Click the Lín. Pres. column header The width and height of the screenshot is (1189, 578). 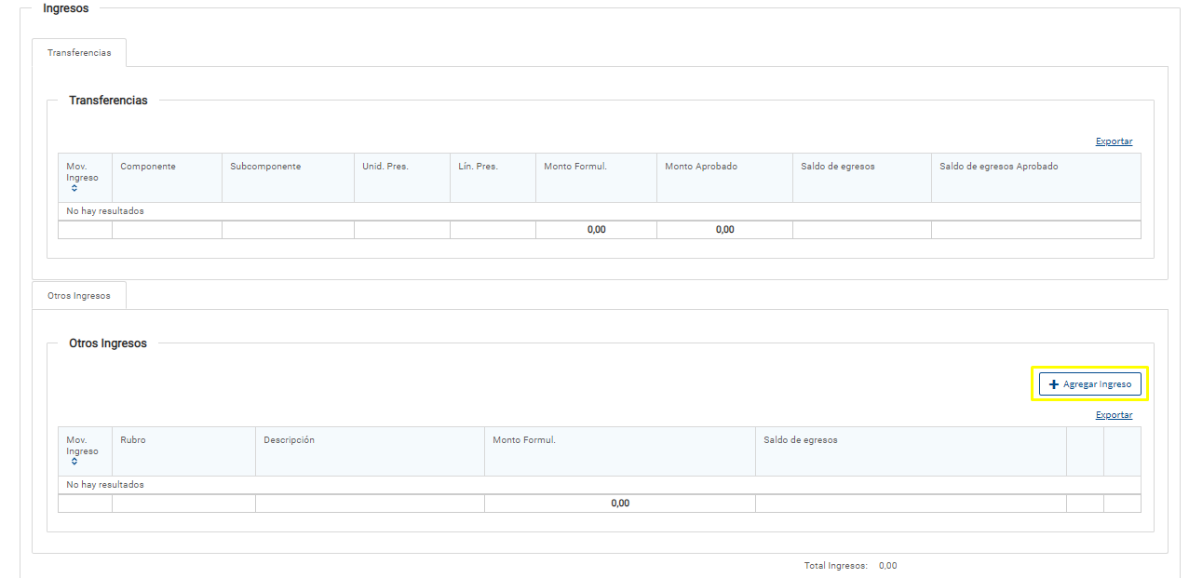pyautogui.click(x=479, y=167)
